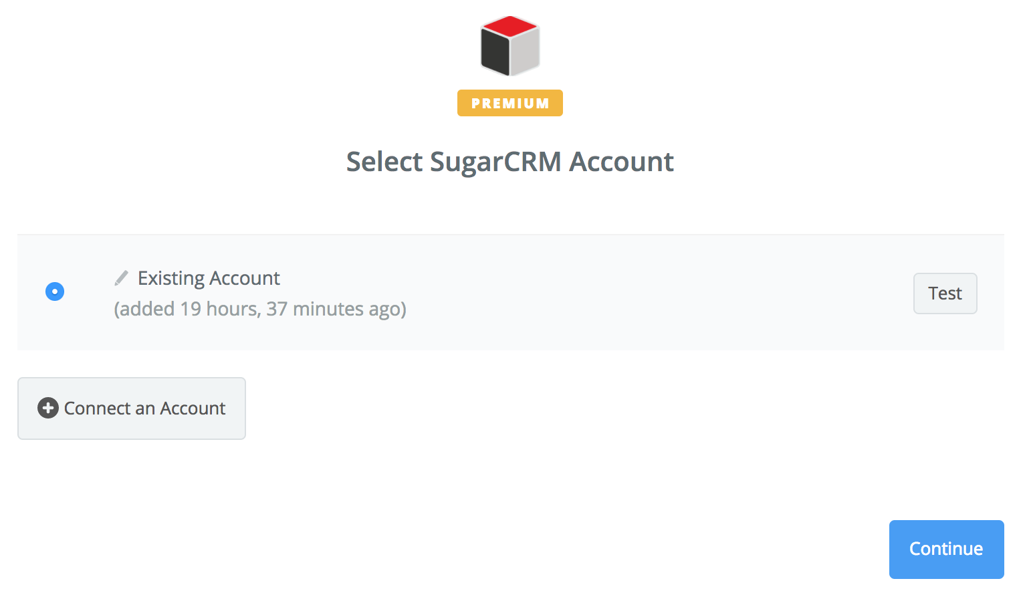The image size is (1023, 595).
Task: Click the red top face of the cube logo
Action: (x=510, y=26)
